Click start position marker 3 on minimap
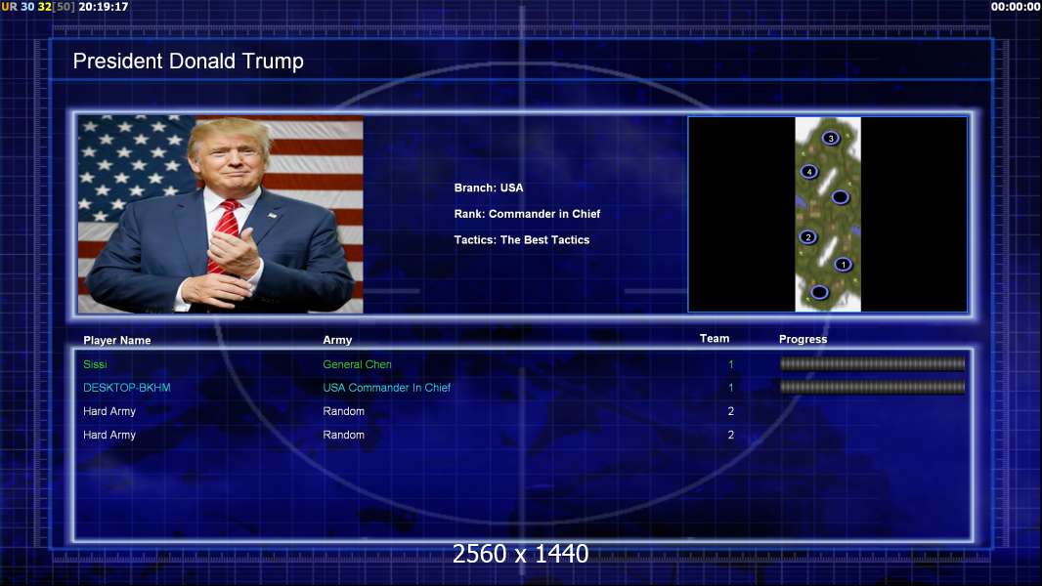The image size is (1042, 586). click(x=830, y=138)
